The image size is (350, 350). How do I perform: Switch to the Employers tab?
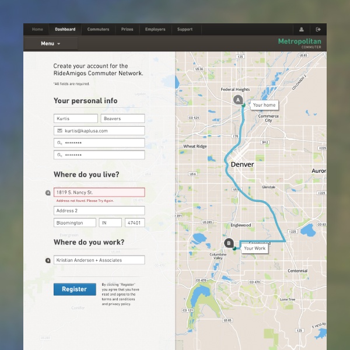[155, 29]
